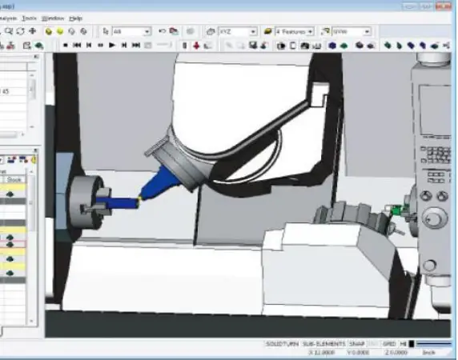Click the blue line style swatch in status bar

(433, 344)
